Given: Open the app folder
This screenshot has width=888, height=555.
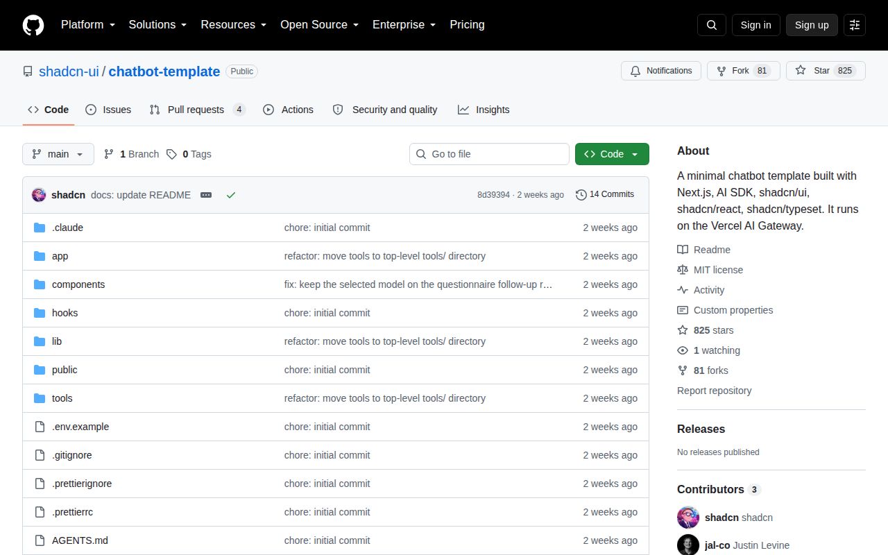Looking at the screenshot, I should (60, 256).
